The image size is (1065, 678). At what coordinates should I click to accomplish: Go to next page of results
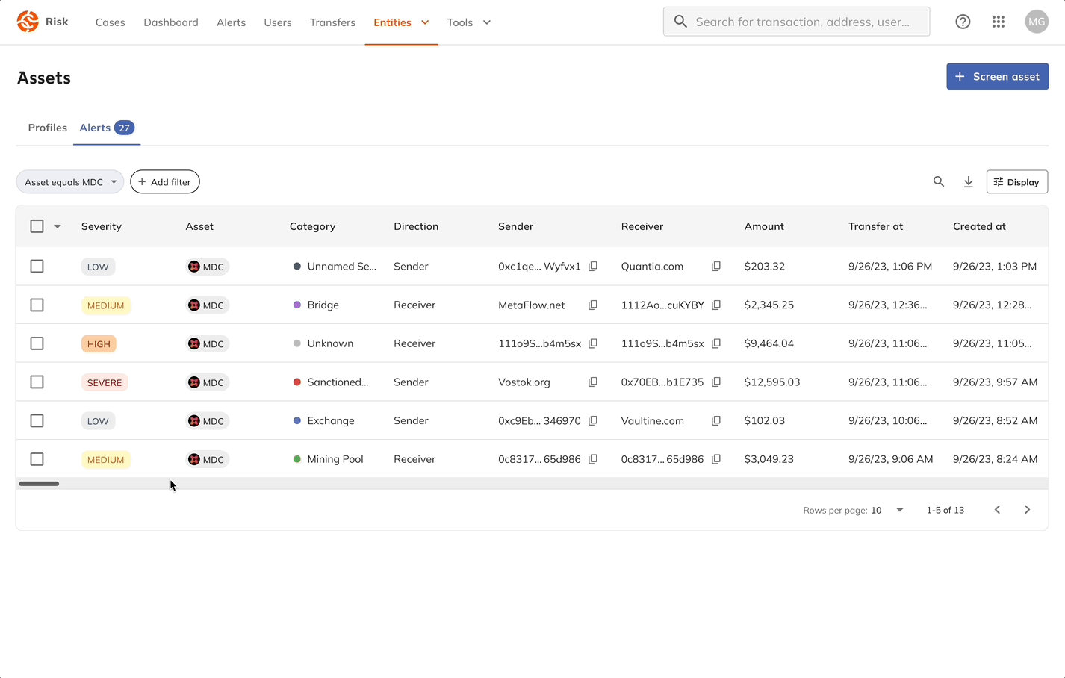click(1027, 510)
